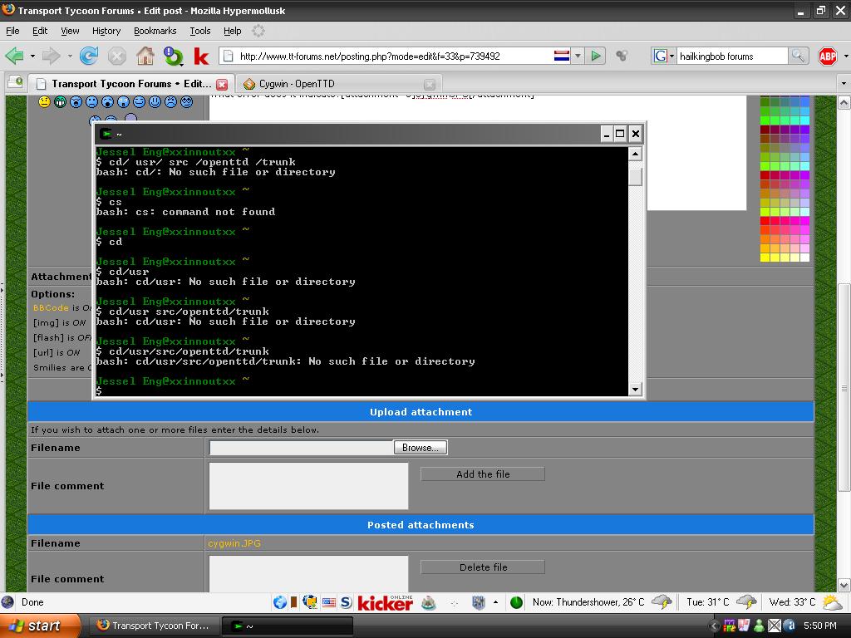Go back with the green arrow
This screenshot has width=851, height=638.
pyautogui.click(x=15, y=56)
